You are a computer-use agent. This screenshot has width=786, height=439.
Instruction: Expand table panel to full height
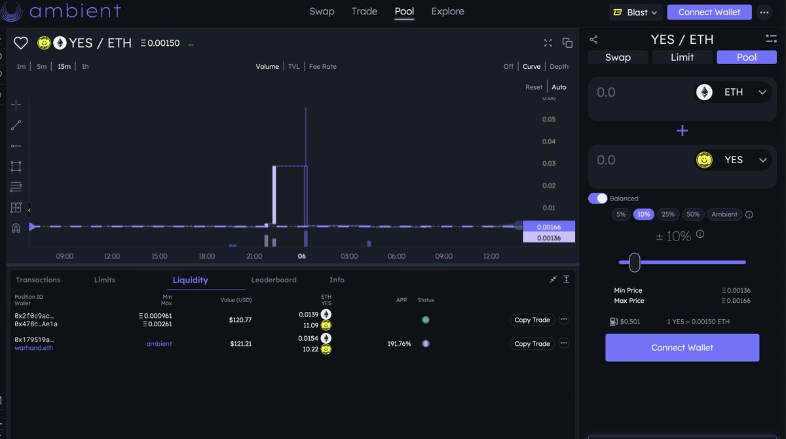pyautogui.click(x=567, y=279)
